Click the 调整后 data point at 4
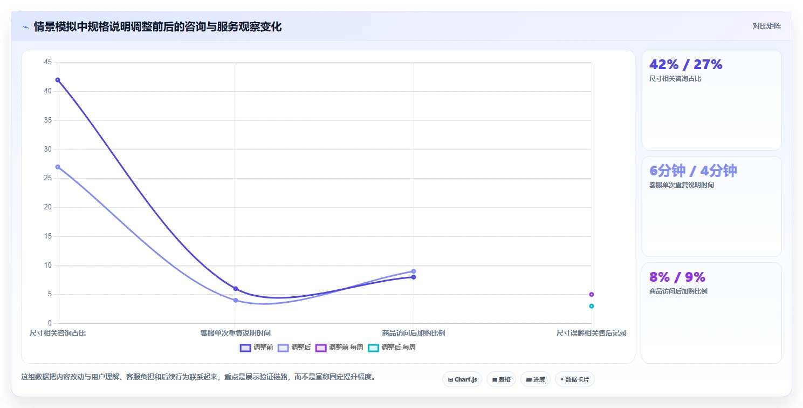 pos(236,300)
